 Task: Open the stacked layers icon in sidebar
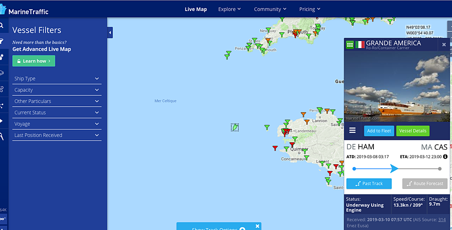click(x=1, y=73)
